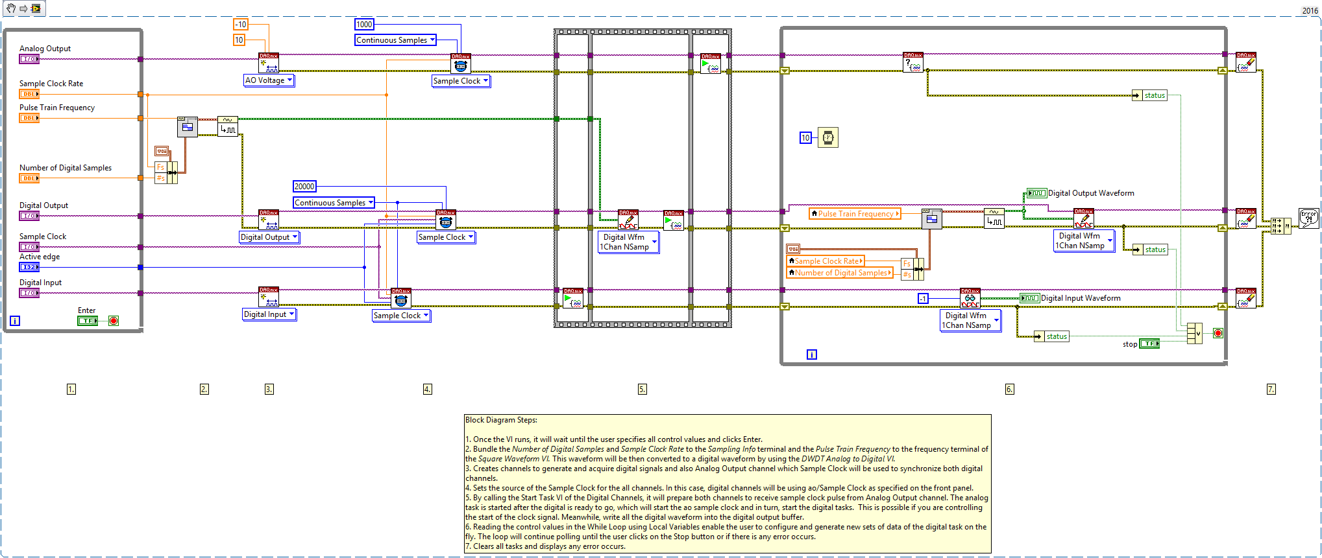Open Continuous Samples dropdown below the 1000 constant
The height and width of the screenshot is (558, 1322).
tap(396, 40)
